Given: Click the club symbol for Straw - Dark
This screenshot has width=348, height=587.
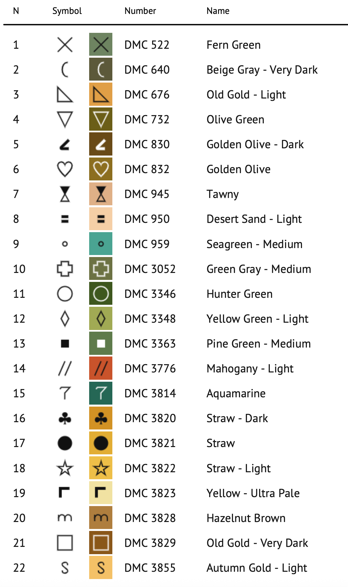Looking at the screenshot, I should [65, 418].
